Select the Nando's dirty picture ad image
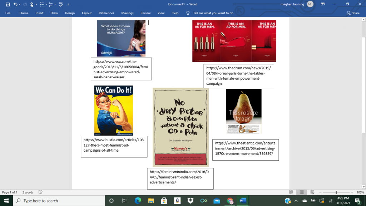 pos(180,127)
